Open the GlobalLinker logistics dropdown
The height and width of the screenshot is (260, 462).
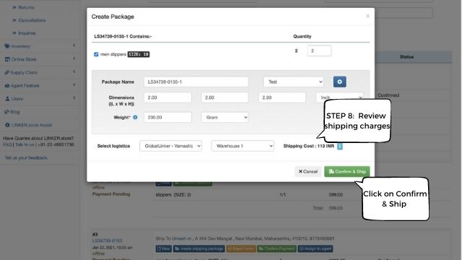(x=170, y=146)
